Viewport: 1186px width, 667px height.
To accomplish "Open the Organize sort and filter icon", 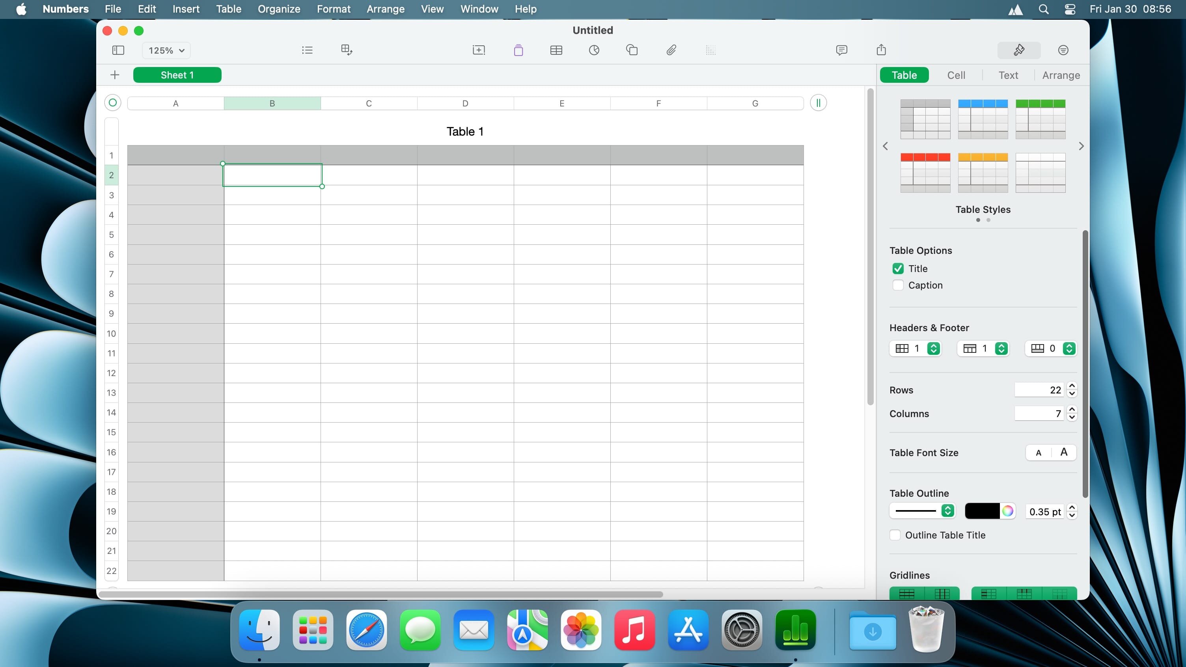I will tap(1063, 50).
